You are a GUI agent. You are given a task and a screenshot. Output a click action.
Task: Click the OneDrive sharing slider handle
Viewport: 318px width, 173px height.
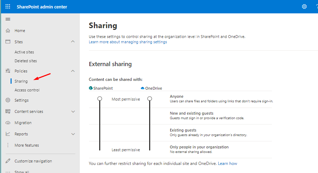pos(150,99)
